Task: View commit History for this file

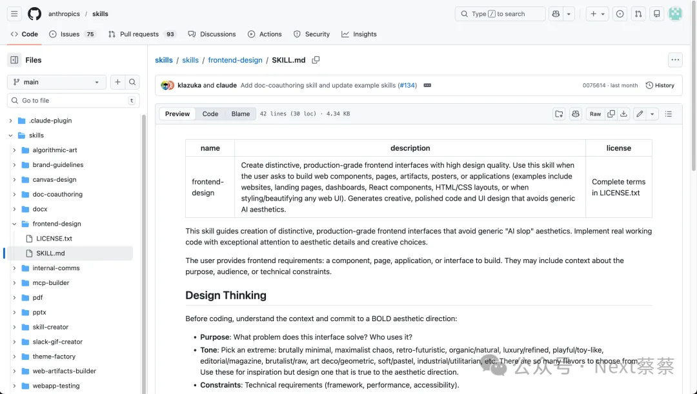Action: point(660,85)
